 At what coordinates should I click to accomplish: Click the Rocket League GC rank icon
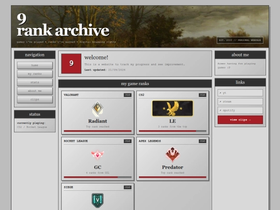(x=97, y=155)
